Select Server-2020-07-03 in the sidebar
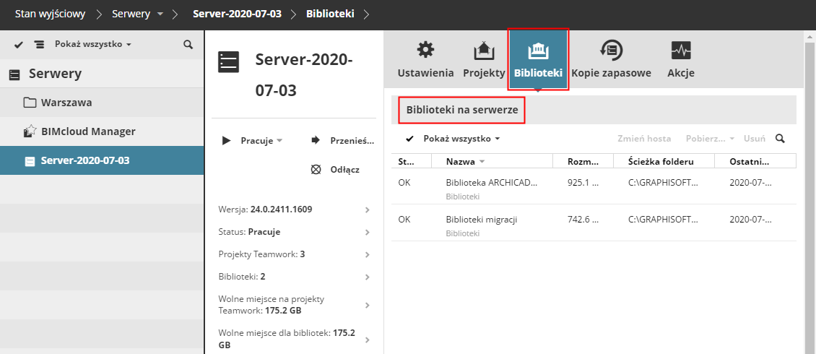Screen dimensions: 816x354 102,161
